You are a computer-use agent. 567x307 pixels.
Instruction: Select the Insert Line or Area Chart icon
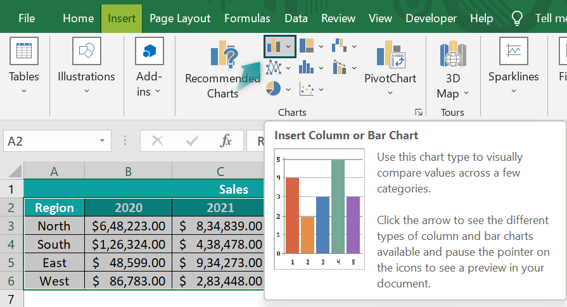coord(274,68)
